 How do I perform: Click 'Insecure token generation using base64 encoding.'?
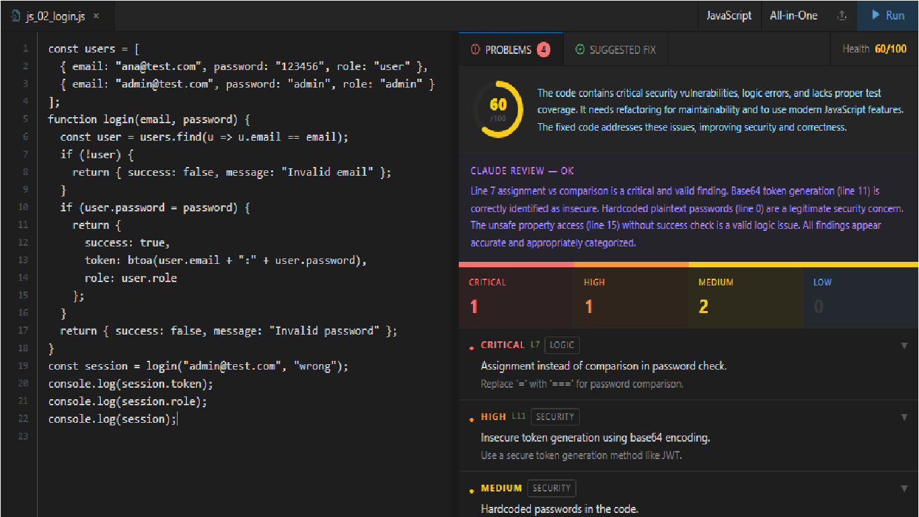point(595,438)
